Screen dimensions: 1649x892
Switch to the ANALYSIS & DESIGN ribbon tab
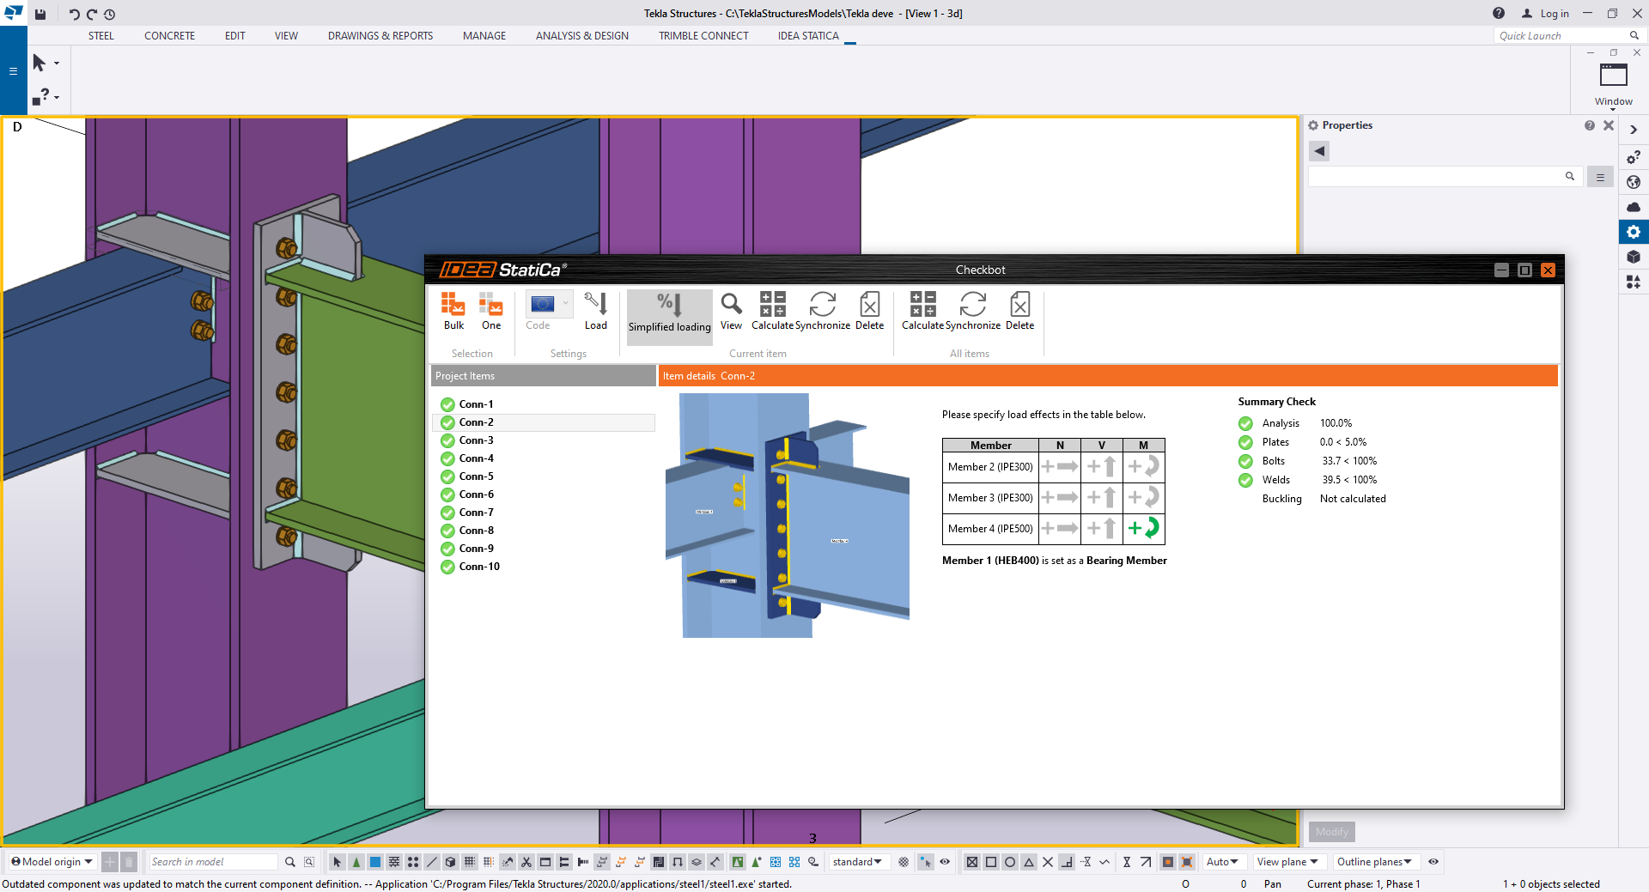coord(582,35)
